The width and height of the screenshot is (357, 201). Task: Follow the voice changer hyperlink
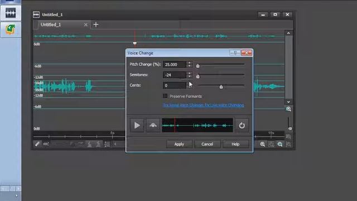pyautogui.click(x=204, y=105)
